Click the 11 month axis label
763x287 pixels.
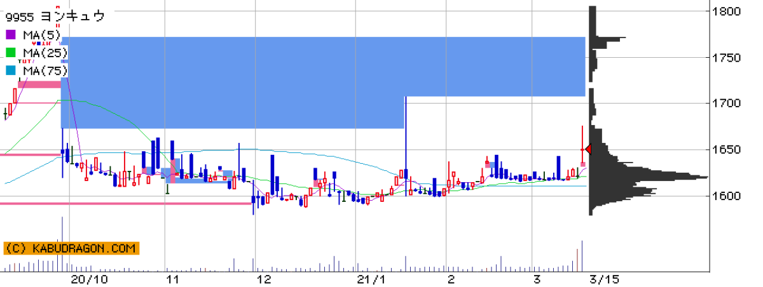[172, 279]
